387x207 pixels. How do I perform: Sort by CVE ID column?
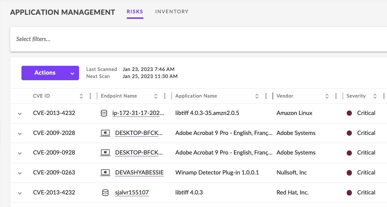(81, 96)
